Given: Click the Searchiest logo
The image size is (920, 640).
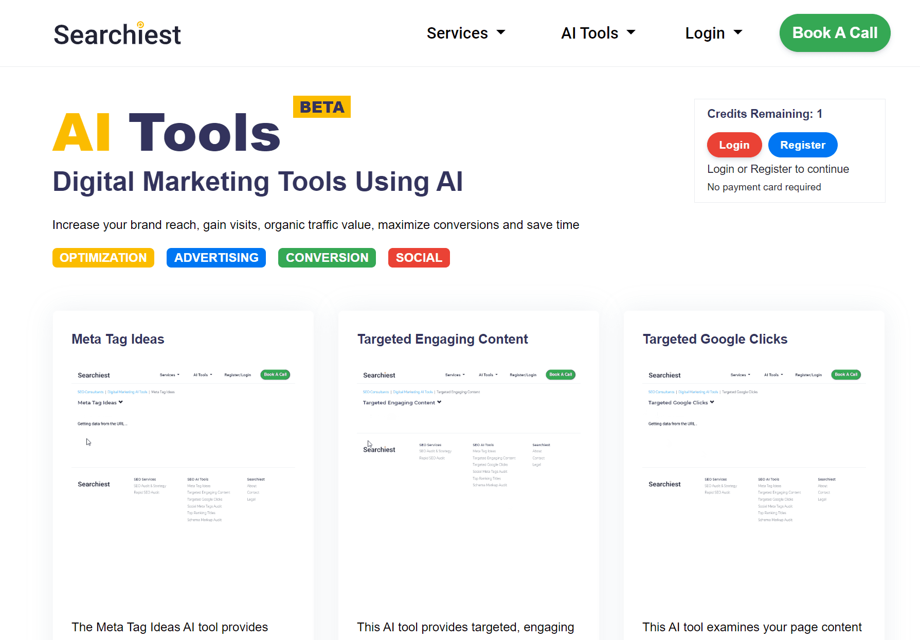Looking at the screenshot, I should [117, 33].
